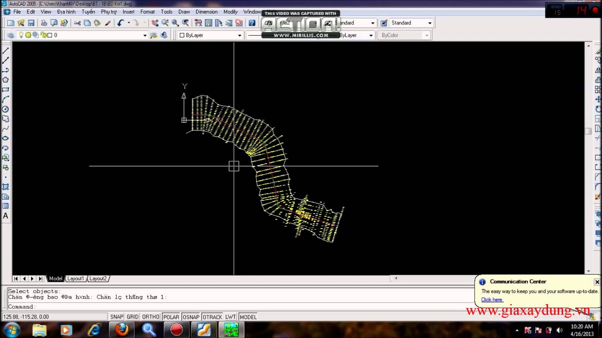
Task: Save the drawing with floppy disk icon
Action: coord(31,23)
